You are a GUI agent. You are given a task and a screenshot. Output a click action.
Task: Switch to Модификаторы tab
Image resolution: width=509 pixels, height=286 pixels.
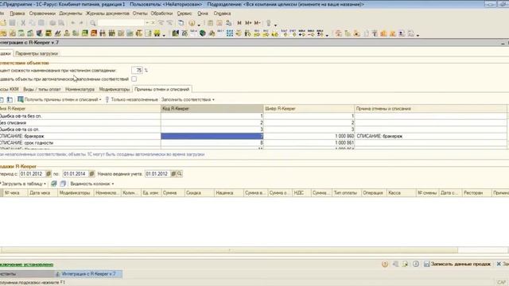click(x=115, y=89)
